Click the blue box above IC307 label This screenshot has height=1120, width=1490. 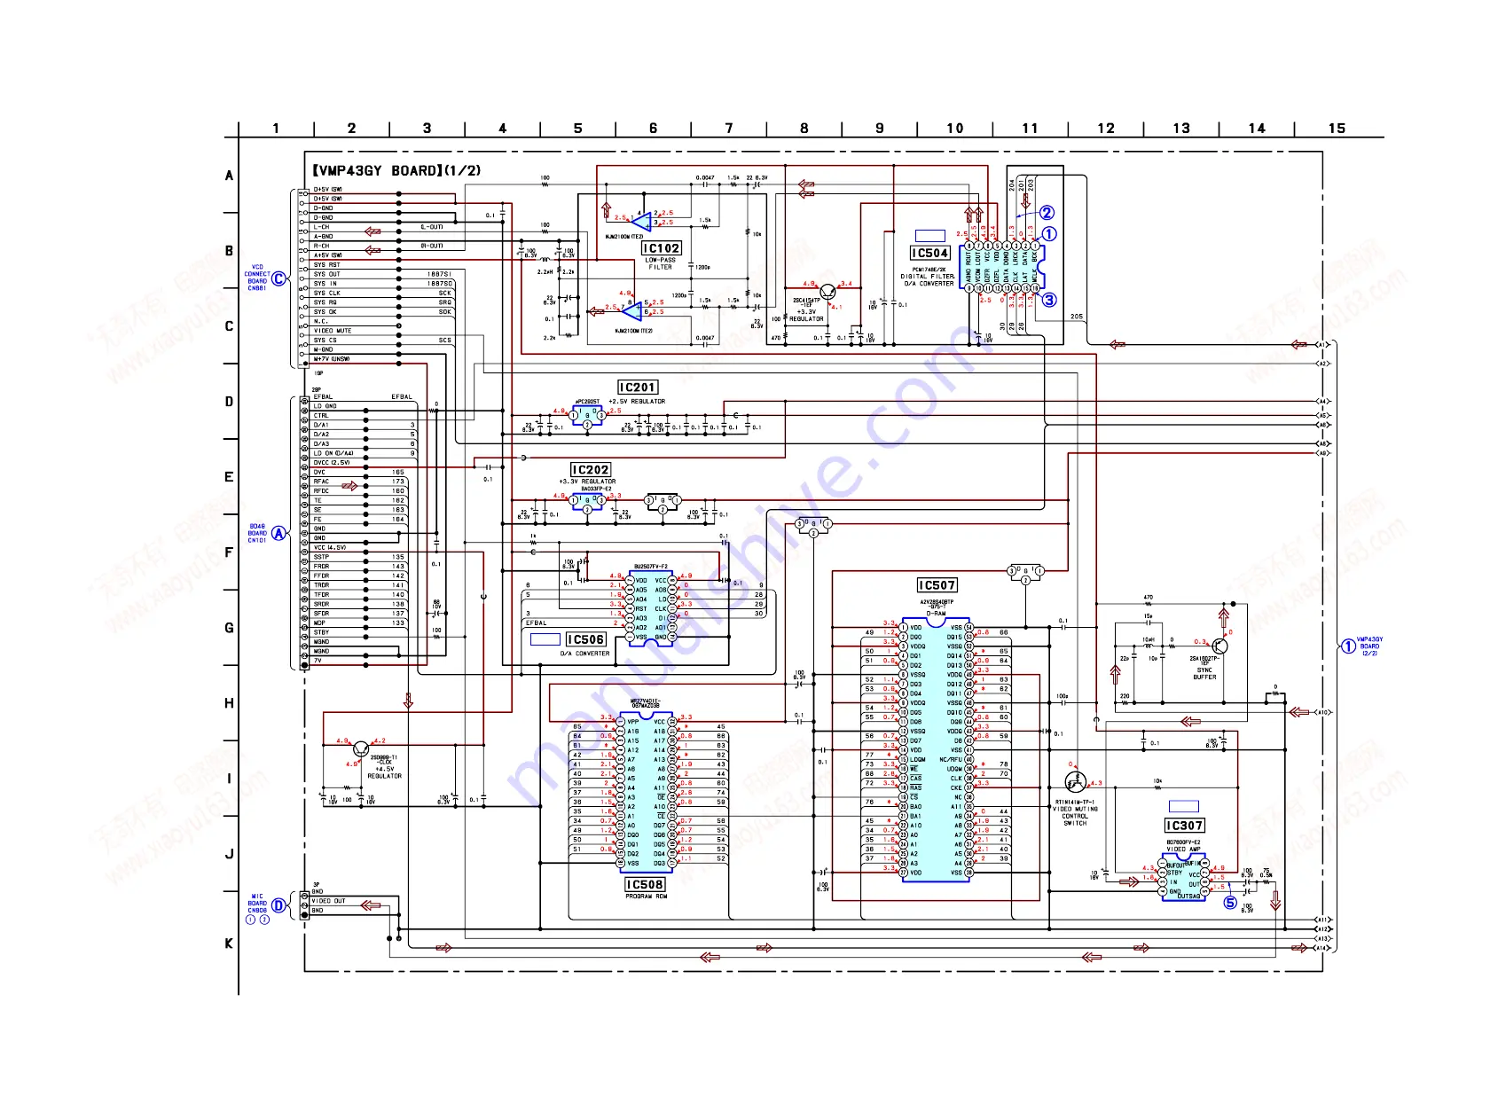1184,806
